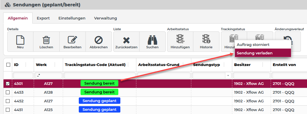Open the Einstellungen tab
This screenshot has width=307, height=114.
[72, 18]
